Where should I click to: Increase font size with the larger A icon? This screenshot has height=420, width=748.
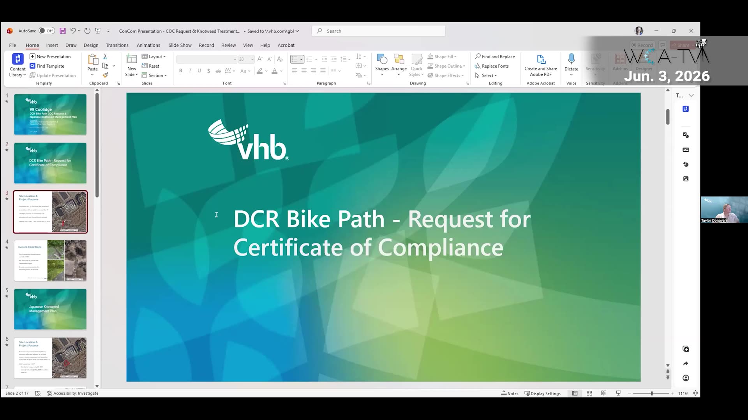coord(260,59)
